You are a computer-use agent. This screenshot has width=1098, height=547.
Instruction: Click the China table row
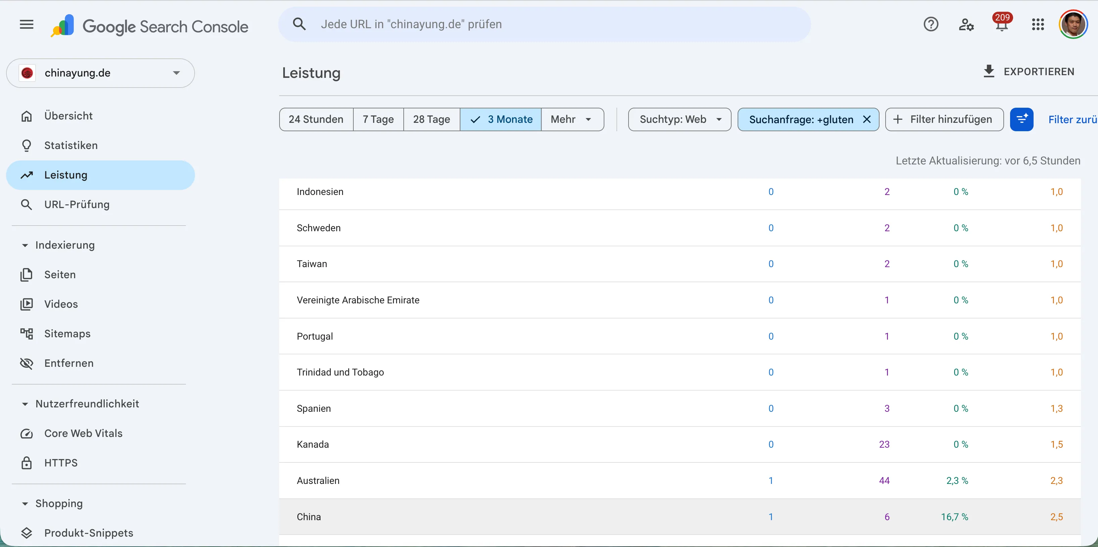click(x=680, y=517)
